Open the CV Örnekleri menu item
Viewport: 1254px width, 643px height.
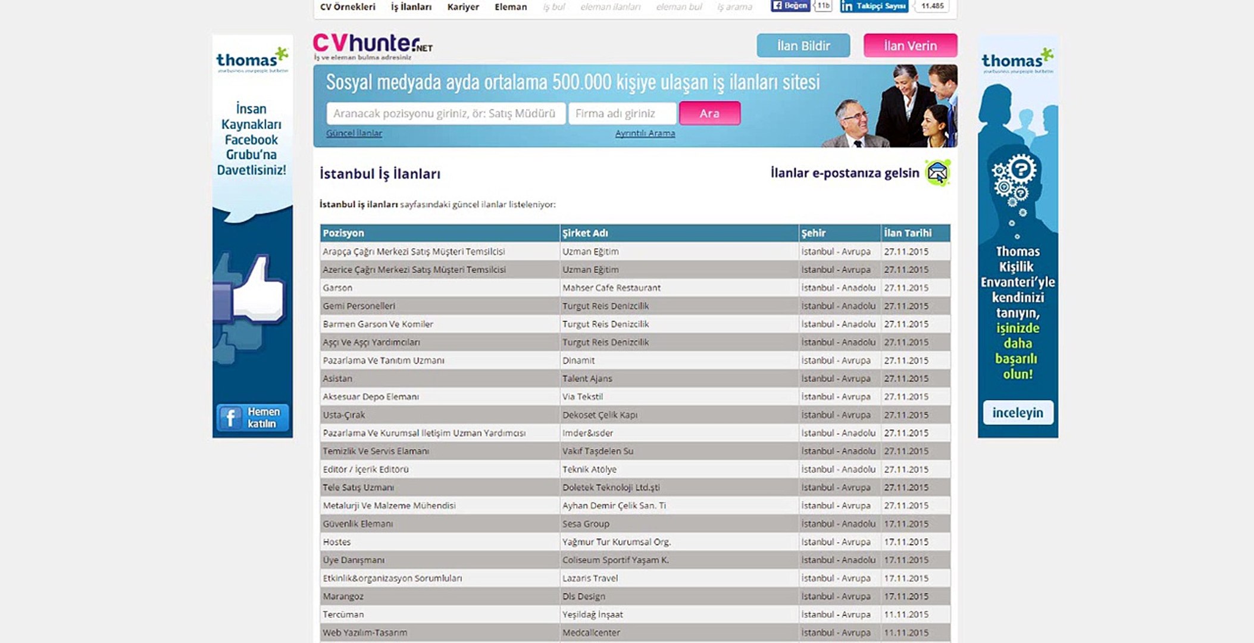tap(348, 7)
